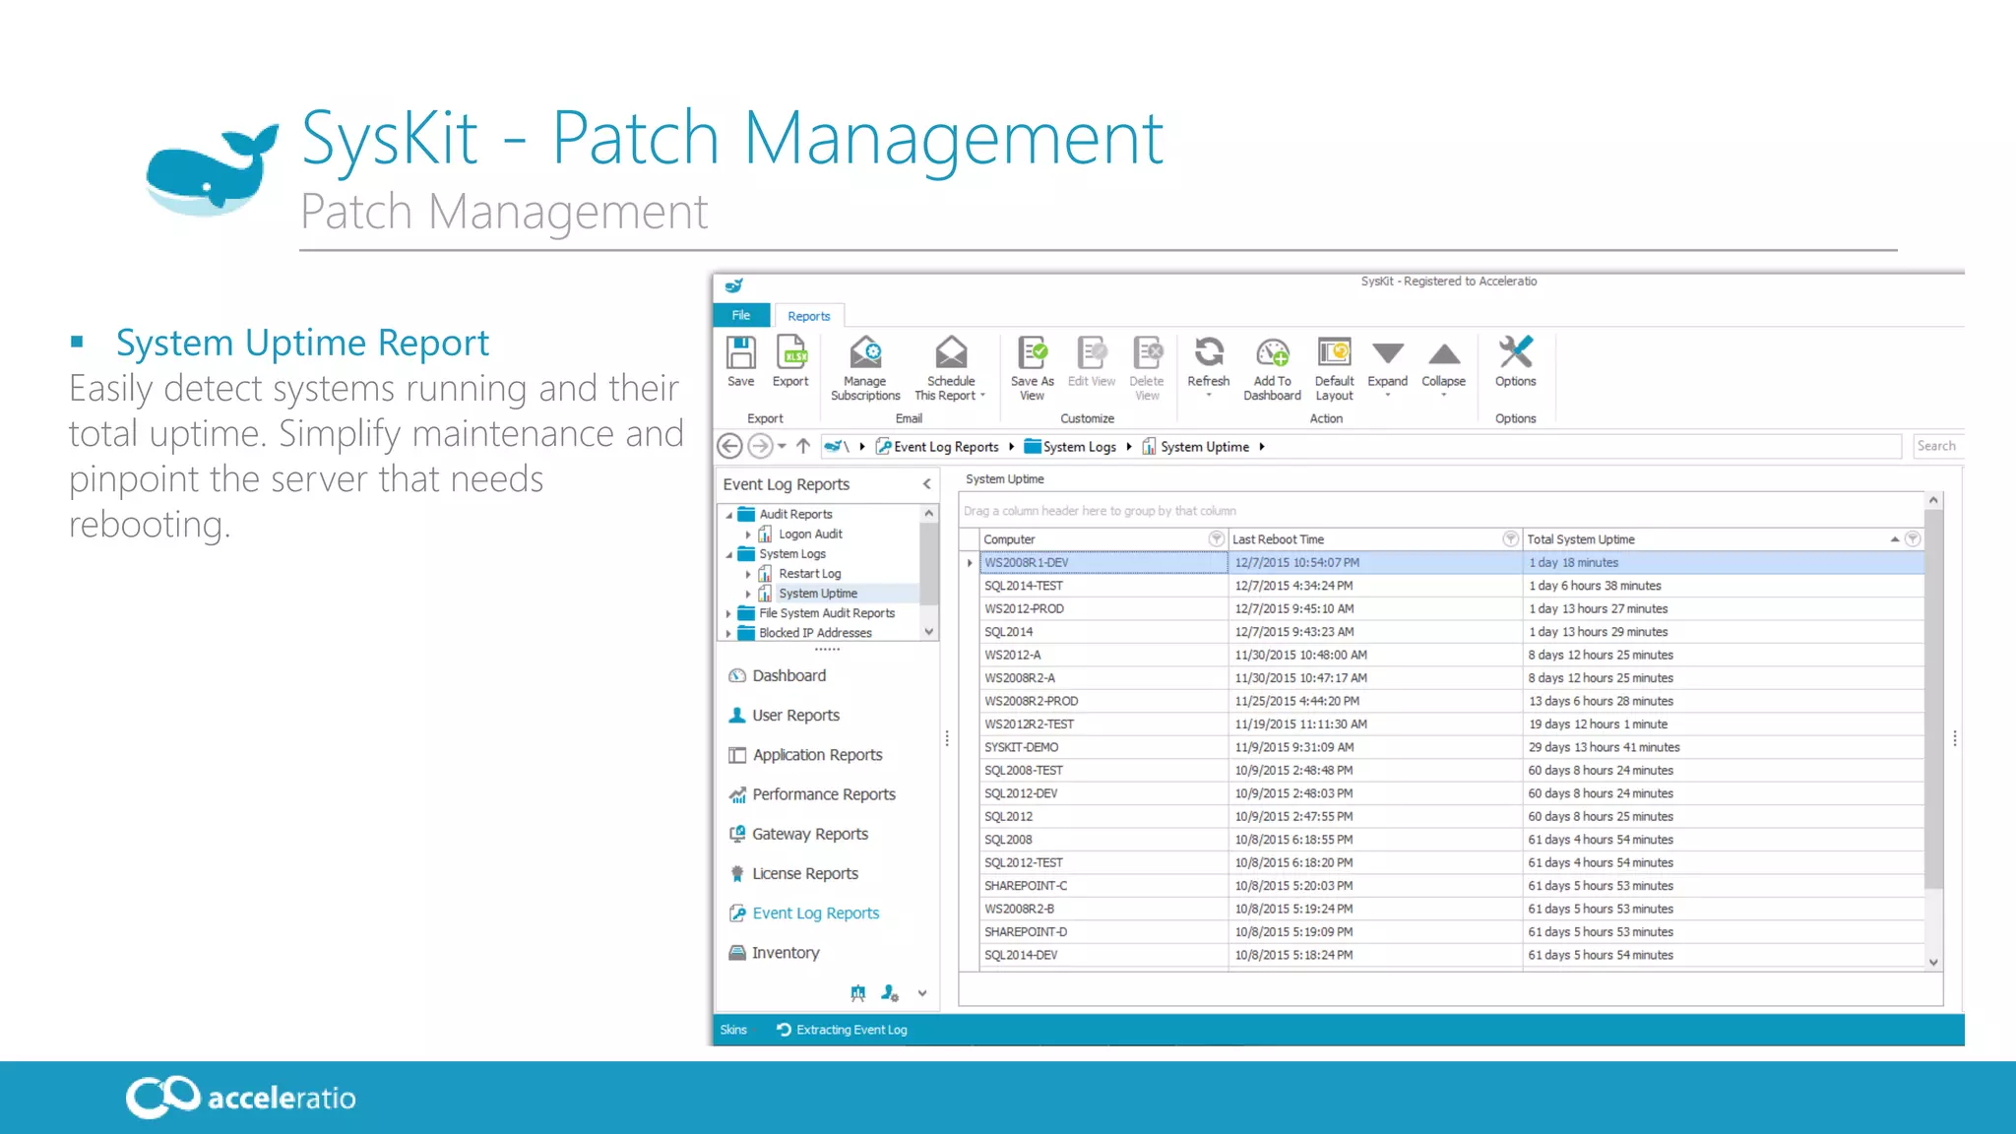Expand the WS2008R1-DEV row indicator
This screenshot has width=2016, height=1134.
970,563
